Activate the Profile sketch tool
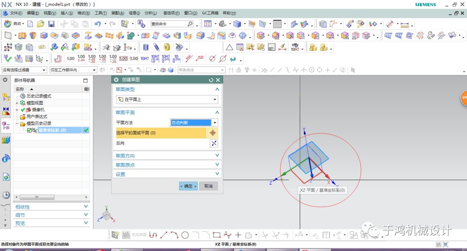 [152, 235]
